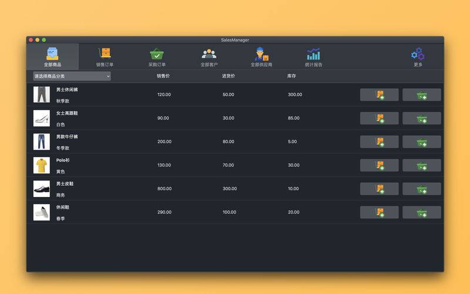Click 秋季款 subtitle text

pyautogui.click(x=63, y=101)
